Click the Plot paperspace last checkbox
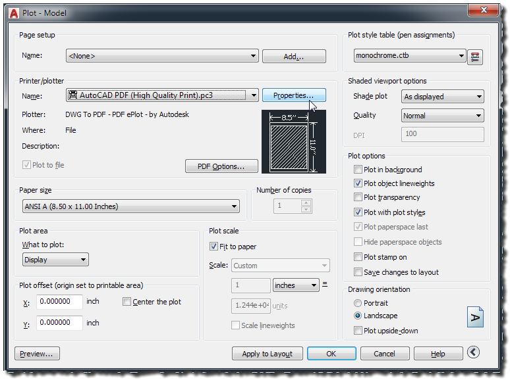Image resolution: width=510 pixels, height=380 pixels. click(x=358, y=227)
